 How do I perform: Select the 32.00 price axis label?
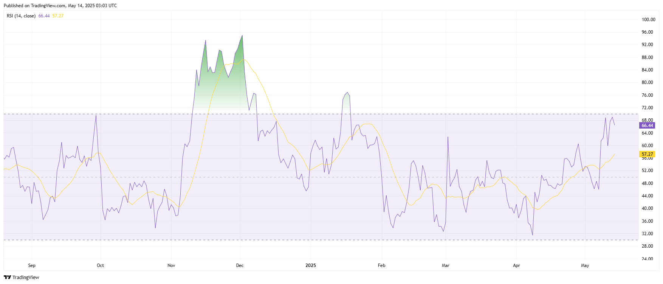648,234
